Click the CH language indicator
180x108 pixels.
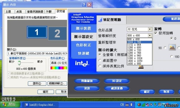click(122, 105)
